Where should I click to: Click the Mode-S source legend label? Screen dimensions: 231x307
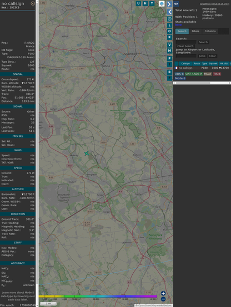pyautogui.click(x=180, y=78)
